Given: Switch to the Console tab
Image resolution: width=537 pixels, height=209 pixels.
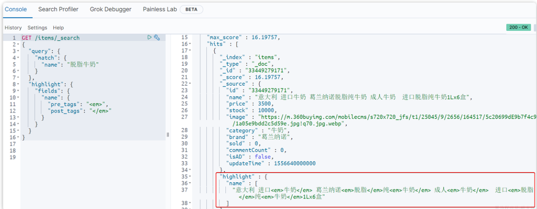Looking at the screenshot, I should [16, 9].
